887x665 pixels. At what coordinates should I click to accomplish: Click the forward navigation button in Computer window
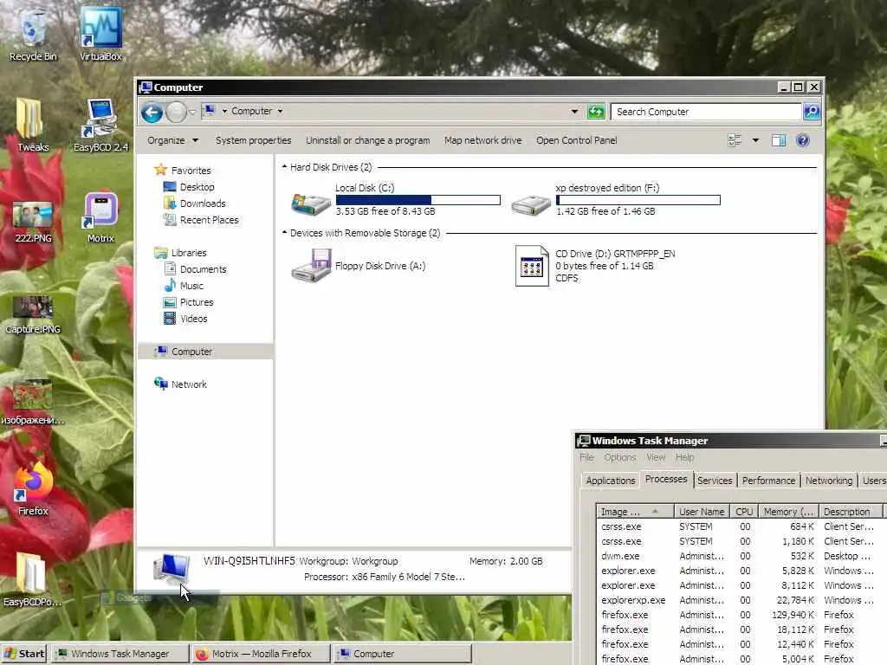[176, 112]
